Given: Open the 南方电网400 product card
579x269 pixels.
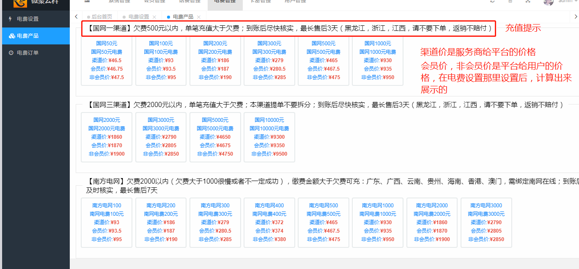Looking at the screenshot, I should point(269,222).
